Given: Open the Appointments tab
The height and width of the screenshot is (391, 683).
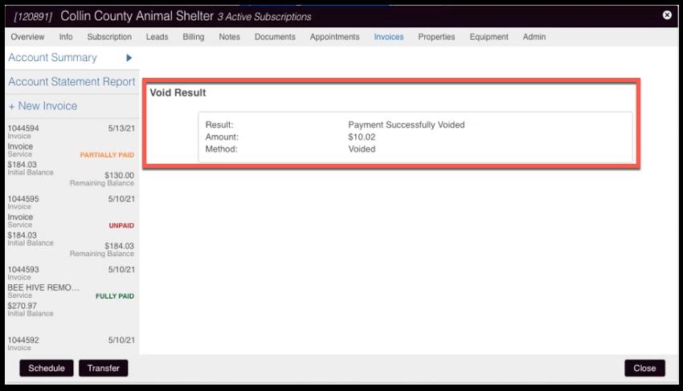Looking at the screenshot, I should tap(334, 37).
